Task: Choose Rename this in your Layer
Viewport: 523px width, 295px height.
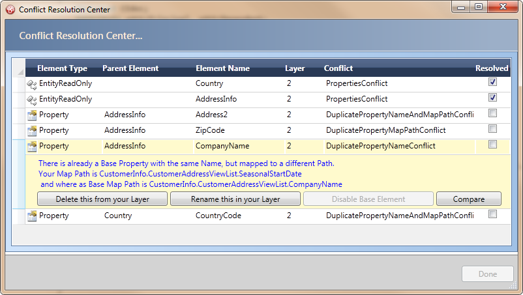Action: coord(235,199)
